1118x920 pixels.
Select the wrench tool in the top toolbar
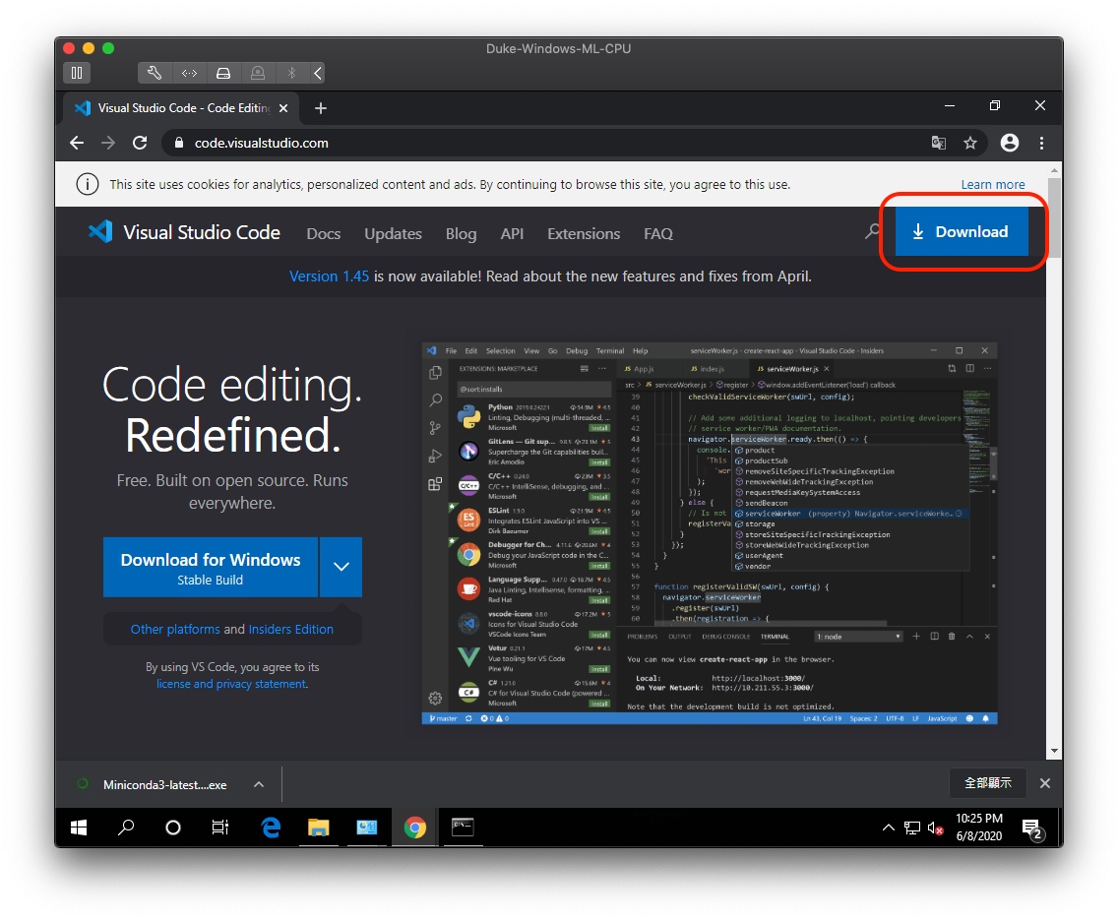tap(155, 72)
